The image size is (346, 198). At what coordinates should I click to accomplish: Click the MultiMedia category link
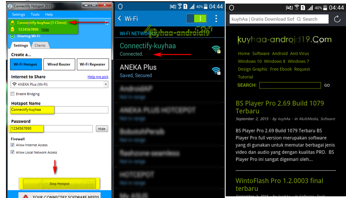point(309,119)
